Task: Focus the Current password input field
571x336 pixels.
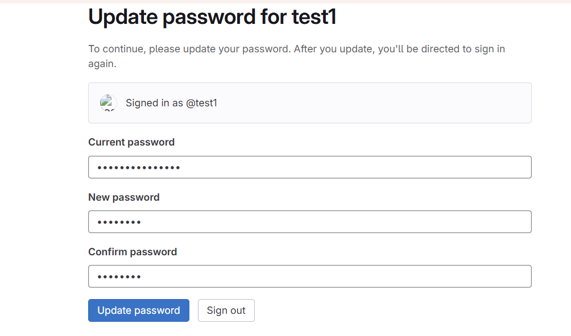Action: coord(310,167)
